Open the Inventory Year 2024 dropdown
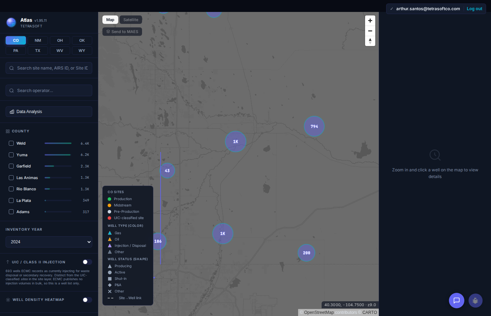 tap(49, 242)
